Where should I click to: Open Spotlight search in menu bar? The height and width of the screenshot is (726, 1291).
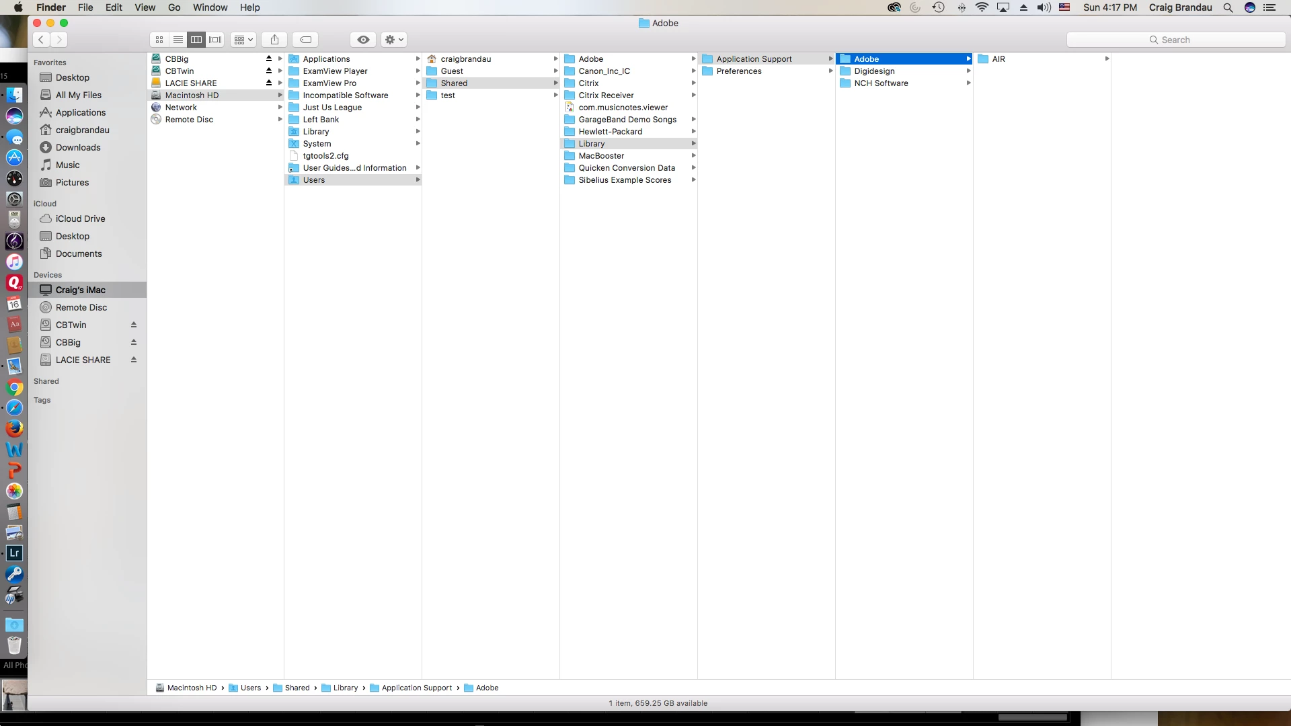1228,7
